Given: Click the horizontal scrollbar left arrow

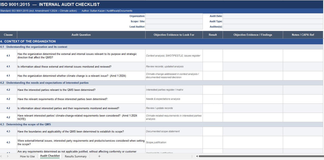Looking at the screenshot, I should click(197, 156).
